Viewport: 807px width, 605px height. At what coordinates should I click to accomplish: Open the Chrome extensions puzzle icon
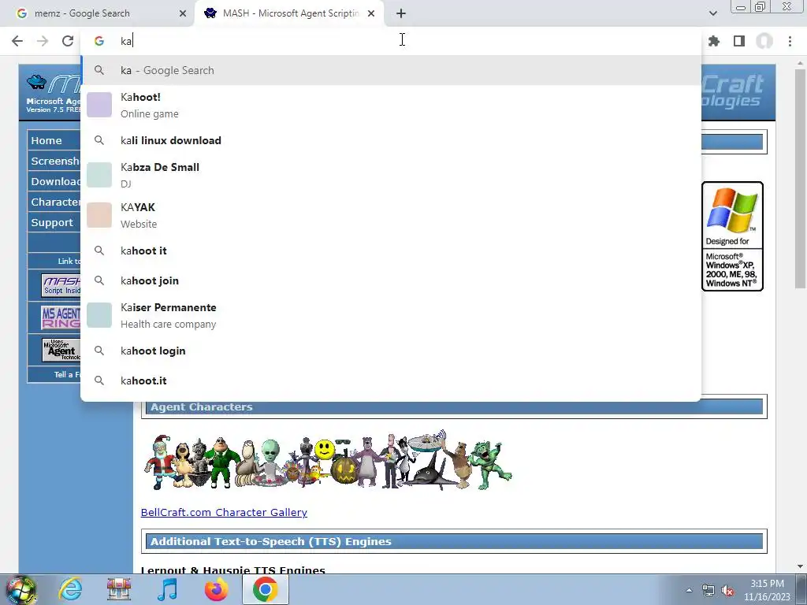tap(714, 41)
